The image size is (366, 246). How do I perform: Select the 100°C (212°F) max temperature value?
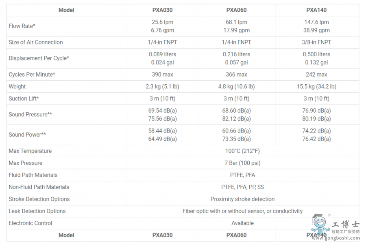242,151
